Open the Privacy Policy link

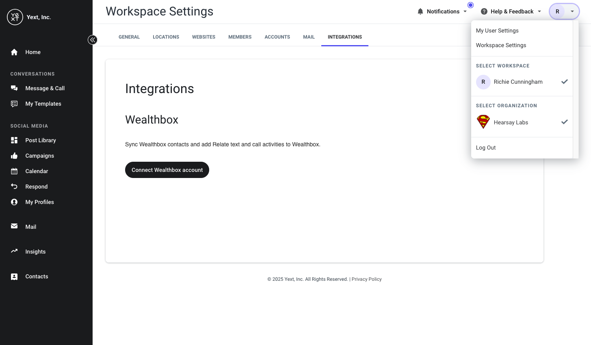(x=366, y=279)
